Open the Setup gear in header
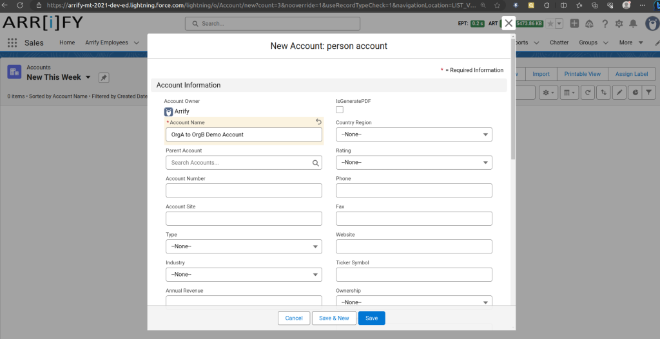 619,24
